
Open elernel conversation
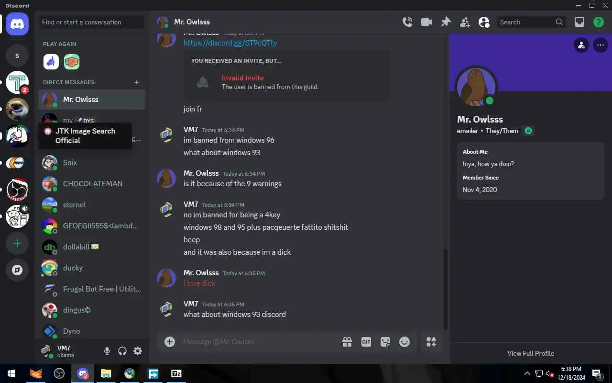click(x=92, y=205)
